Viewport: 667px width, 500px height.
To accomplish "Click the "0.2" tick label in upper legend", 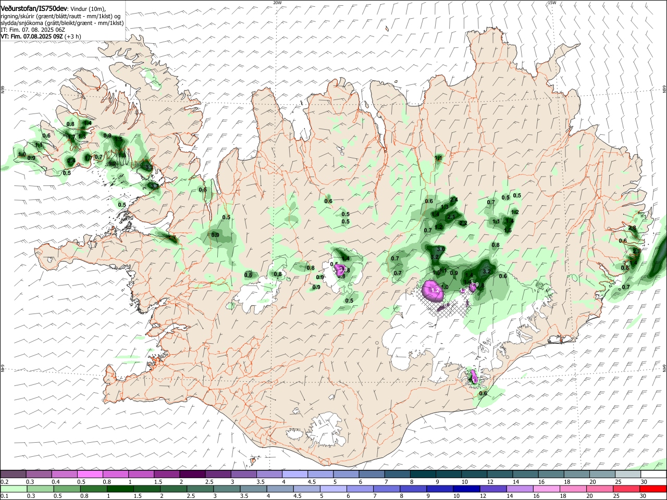I will (5, 482).
